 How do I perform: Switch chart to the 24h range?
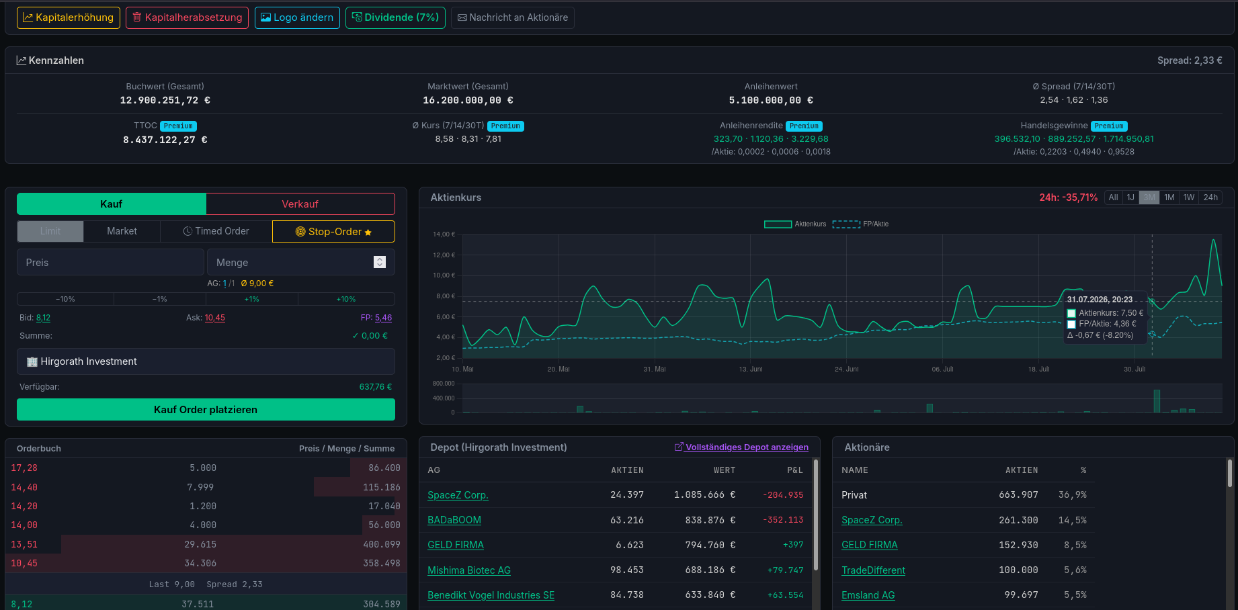click(x=1210, y=198)
